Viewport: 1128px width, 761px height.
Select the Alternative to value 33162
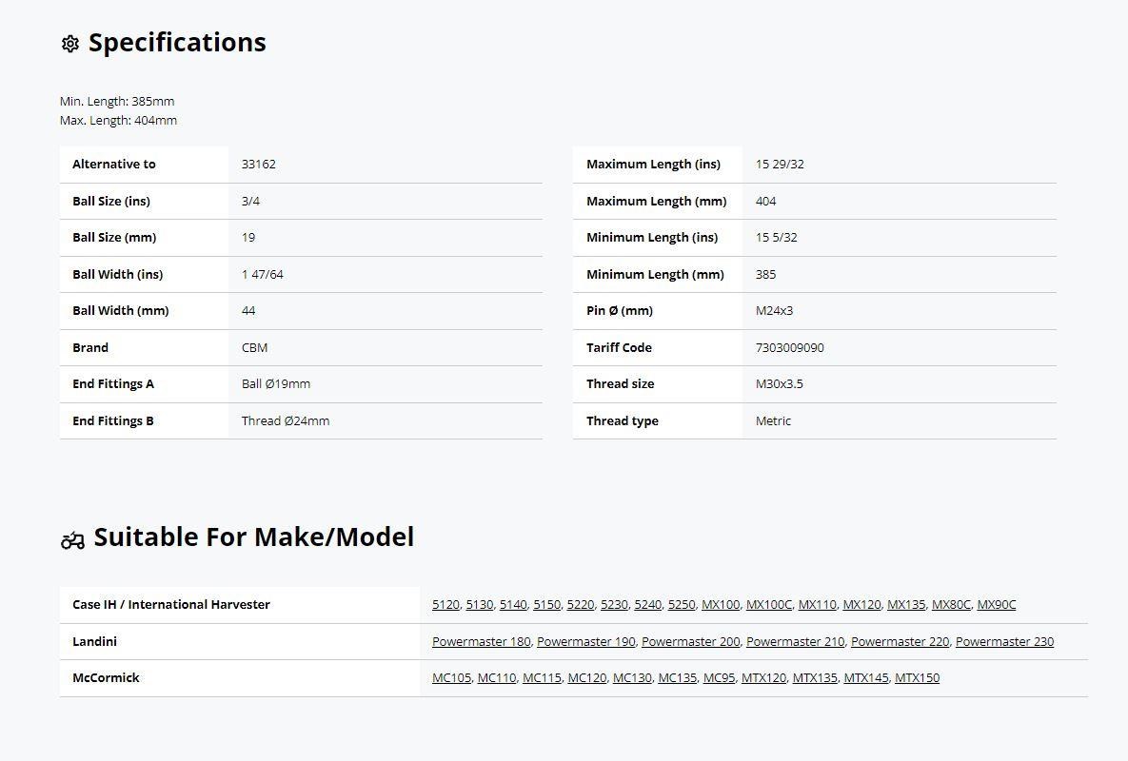pyautogui.click(x=258, y=164)
